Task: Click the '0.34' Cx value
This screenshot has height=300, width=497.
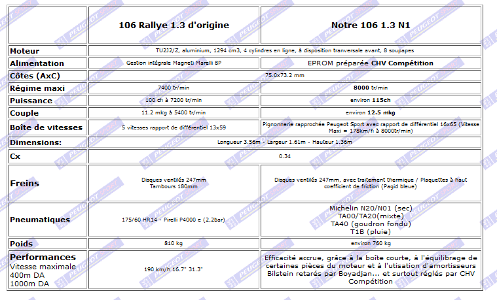Action: 285,156
